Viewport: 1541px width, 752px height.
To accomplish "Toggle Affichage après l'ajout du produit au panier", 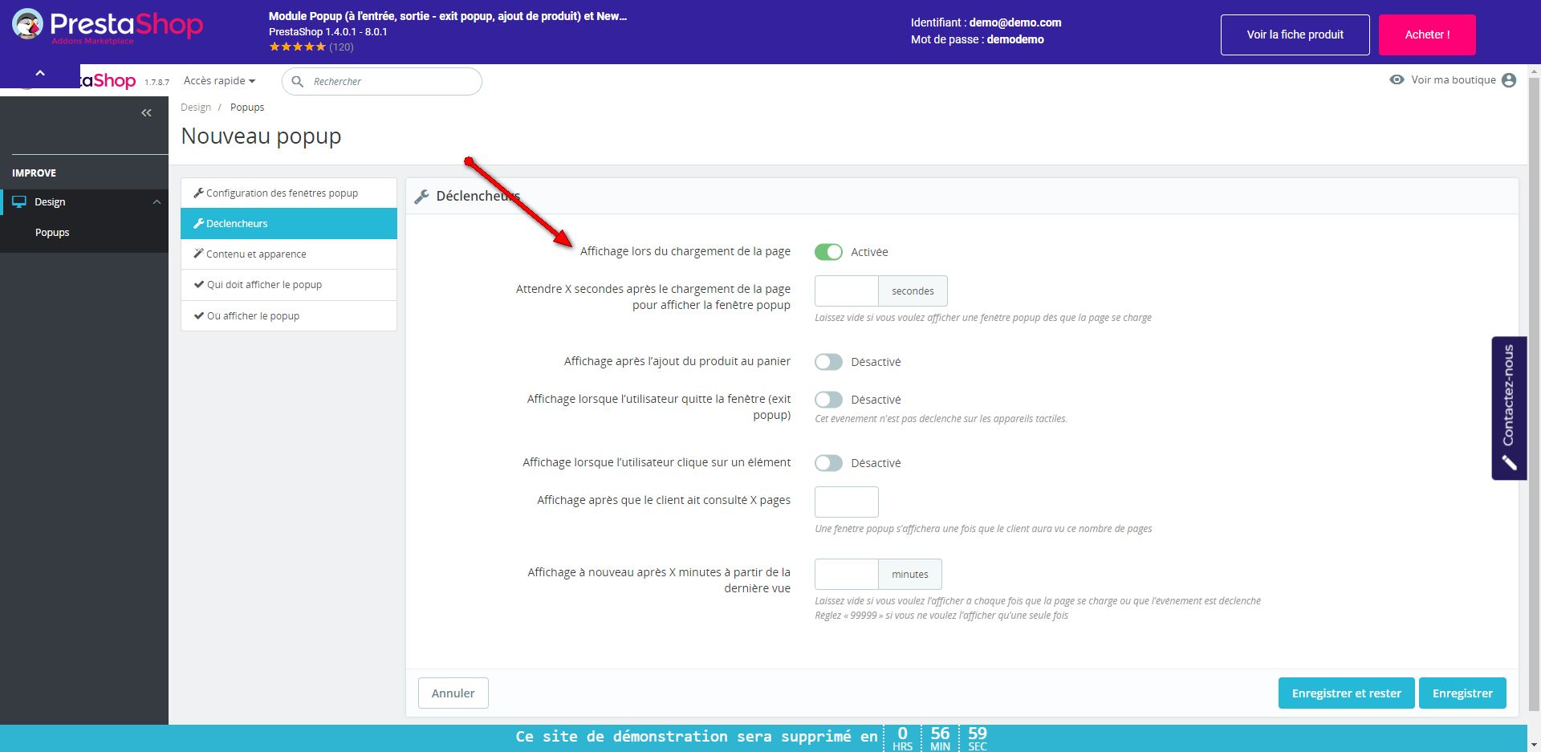I will click(x=828, y=362).
